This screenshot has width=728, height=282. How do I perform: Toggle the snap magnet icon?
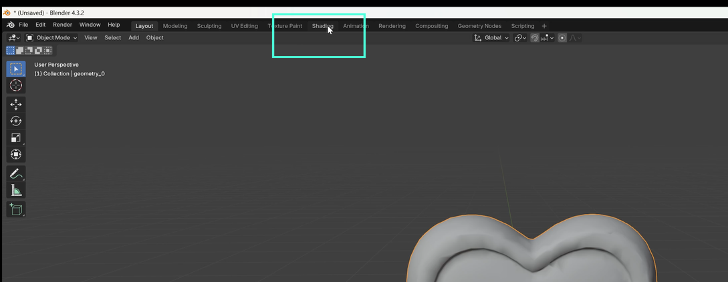pyautogui.click(x=534, y=37)
